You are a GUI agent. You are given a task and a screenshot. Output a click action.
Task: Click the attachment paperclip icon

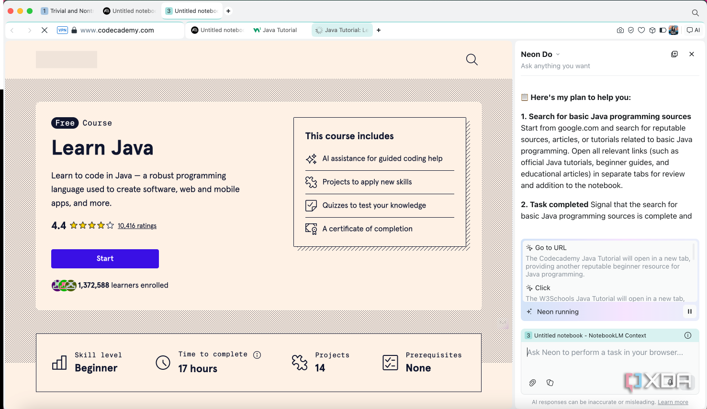pos(532,383)
